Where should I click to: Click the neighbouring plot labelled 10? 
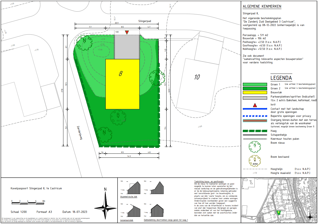(x=197, y=77)
